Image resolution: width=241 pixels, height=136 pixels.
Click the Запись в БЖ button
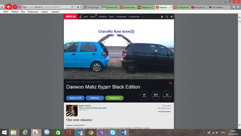(x=76, y=98)
